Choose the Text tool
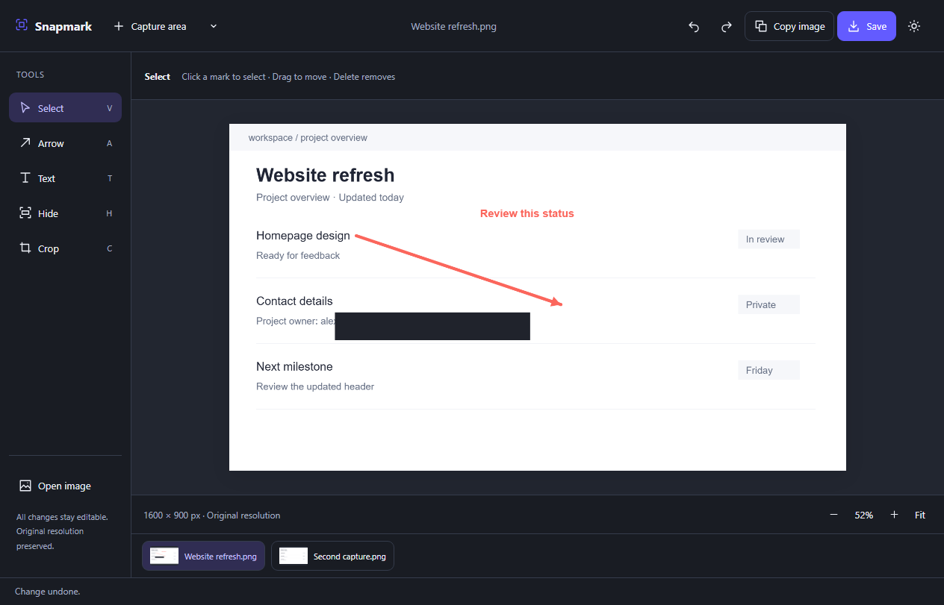 tap(65, 178)
